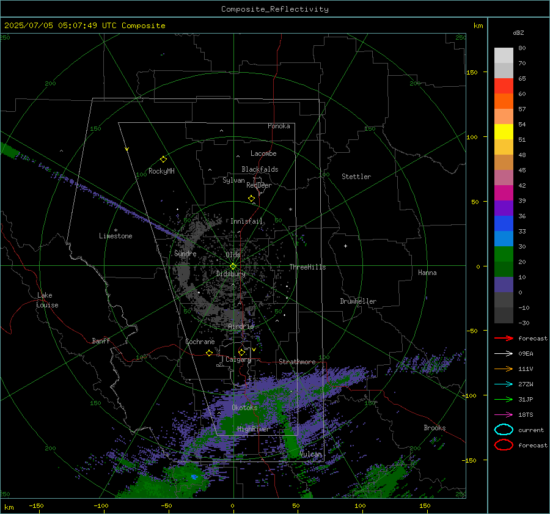550x514 pixels.
Task: Click the orange 111V arrow icon
Action: (x=504, y=369)
